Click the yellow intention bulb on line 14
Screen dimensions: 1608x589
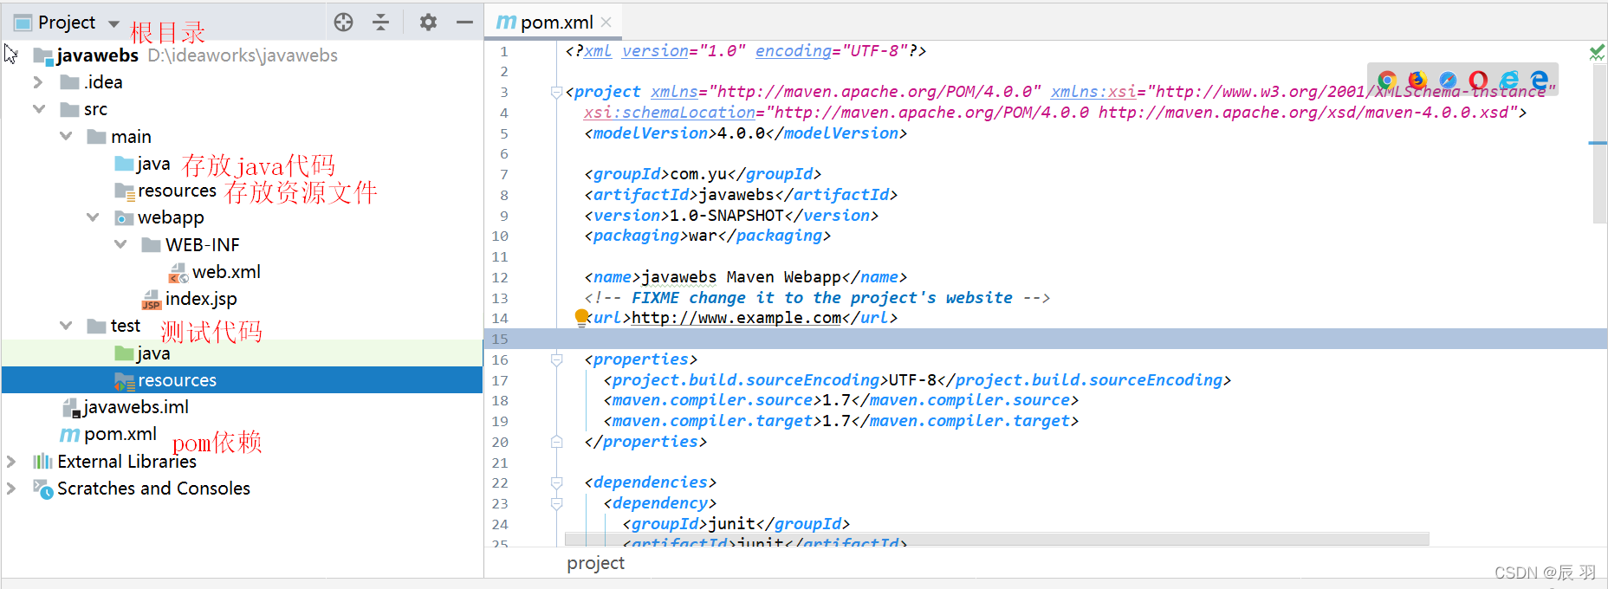click(x=581, y=317)
